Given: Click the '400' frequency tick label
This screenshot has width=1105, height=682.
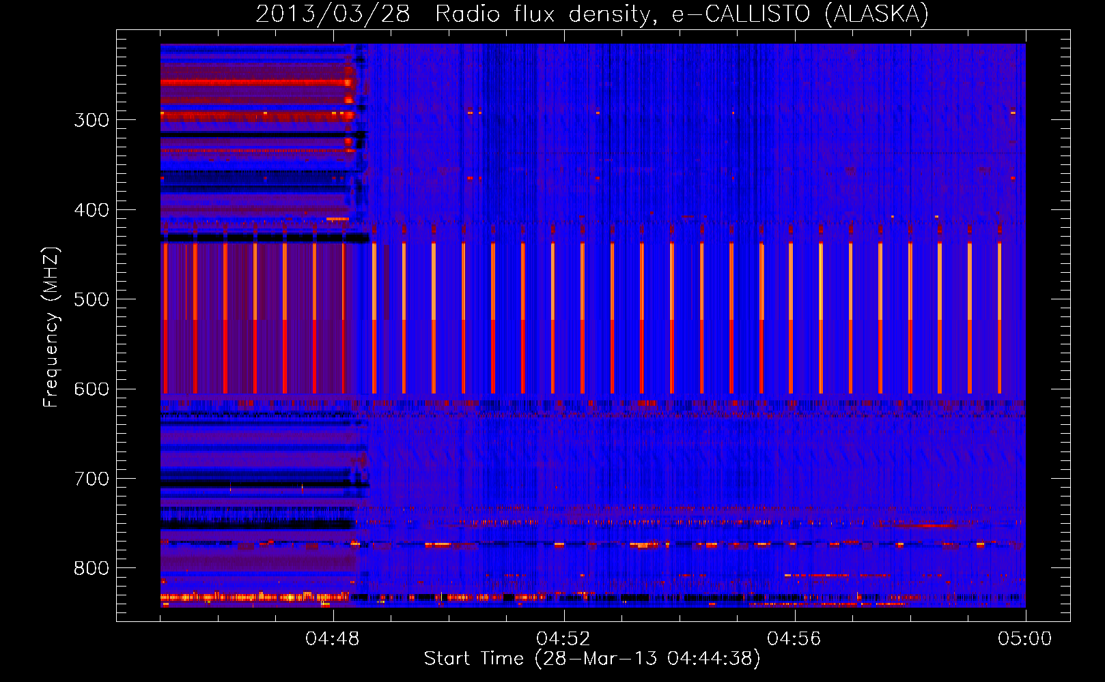Looking at the screenshot, I should coord(92,210).
